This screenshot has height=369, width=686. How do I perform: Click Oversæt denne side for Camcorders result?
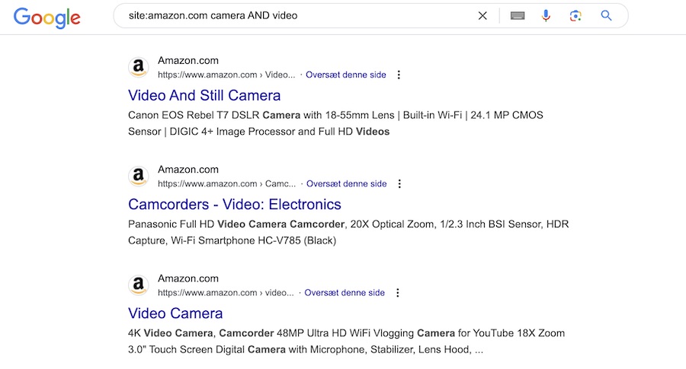point(347,184)
